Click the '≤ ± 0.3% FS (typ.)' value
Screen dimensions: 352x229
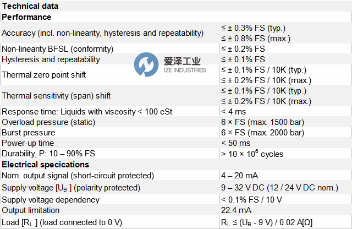(253, 28)
